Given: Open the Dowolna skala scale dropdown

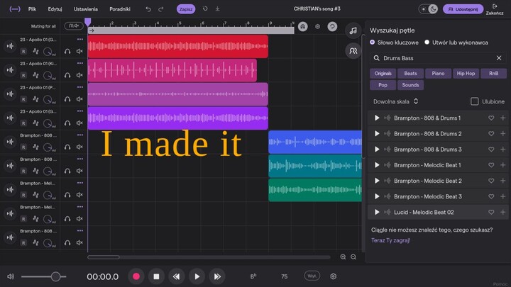Looking at the screenshot, I should [x=396, y=101].
